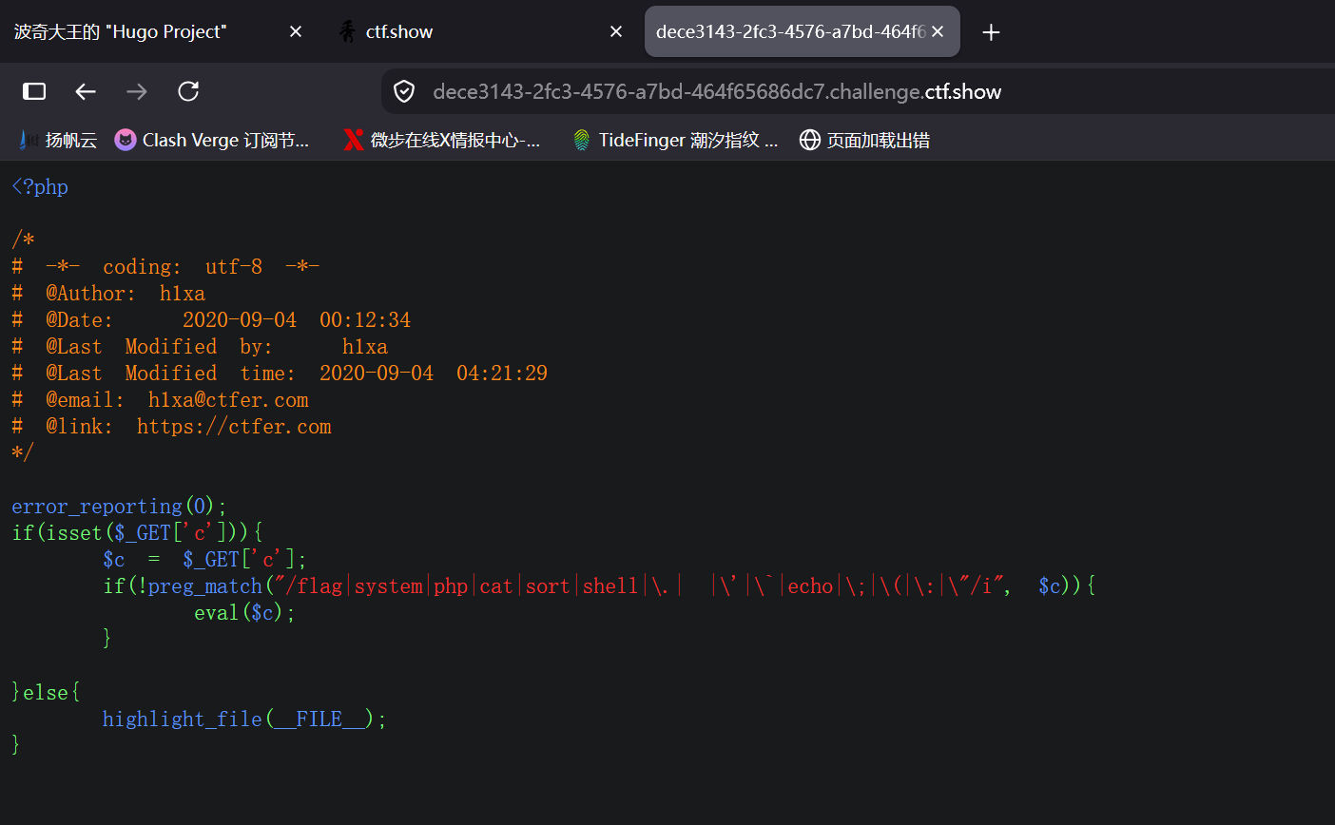Open the 微步在线X情报中心 bookmark
Screen dimensions: 1335x825
click(442, 140)
